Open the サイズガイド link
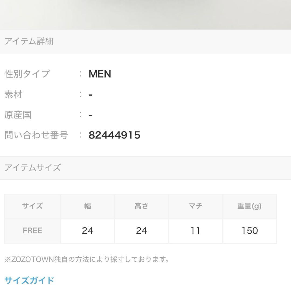 coord(29,280)
